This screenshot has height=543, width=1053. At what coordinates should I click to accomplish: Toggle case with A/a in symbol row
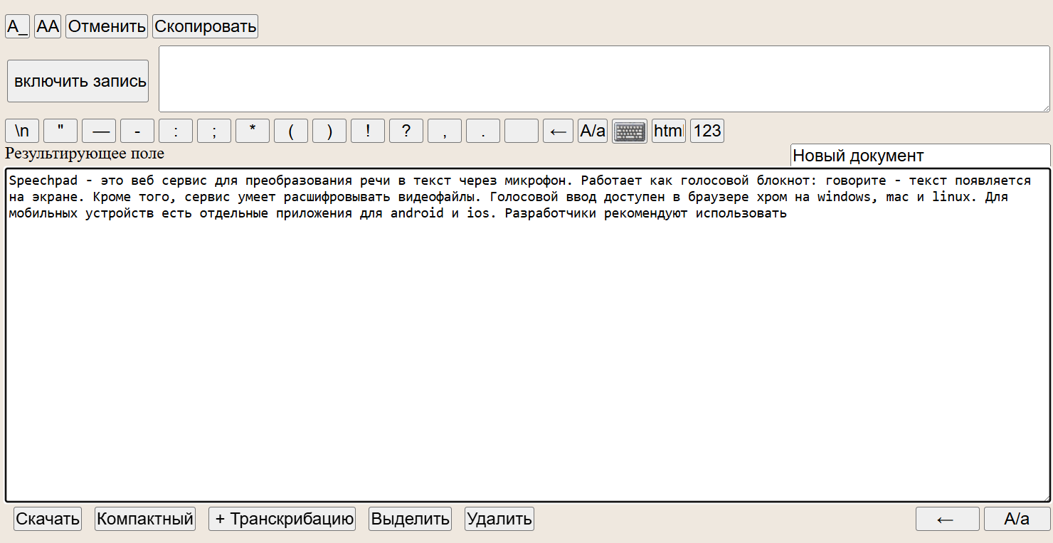[x=593, y=131]
